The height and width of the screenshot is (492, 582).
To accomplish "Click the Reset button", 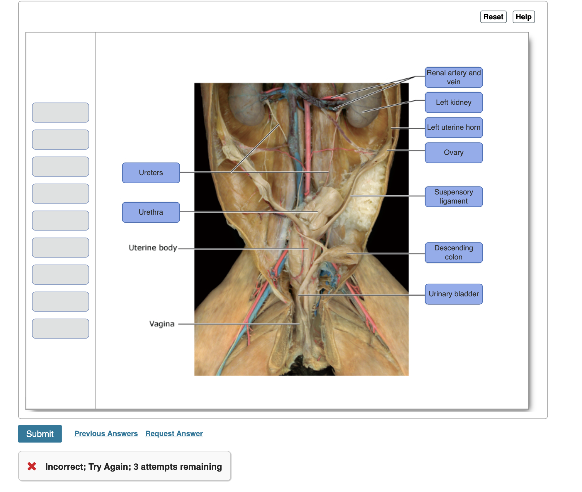I will pos(493,17).
